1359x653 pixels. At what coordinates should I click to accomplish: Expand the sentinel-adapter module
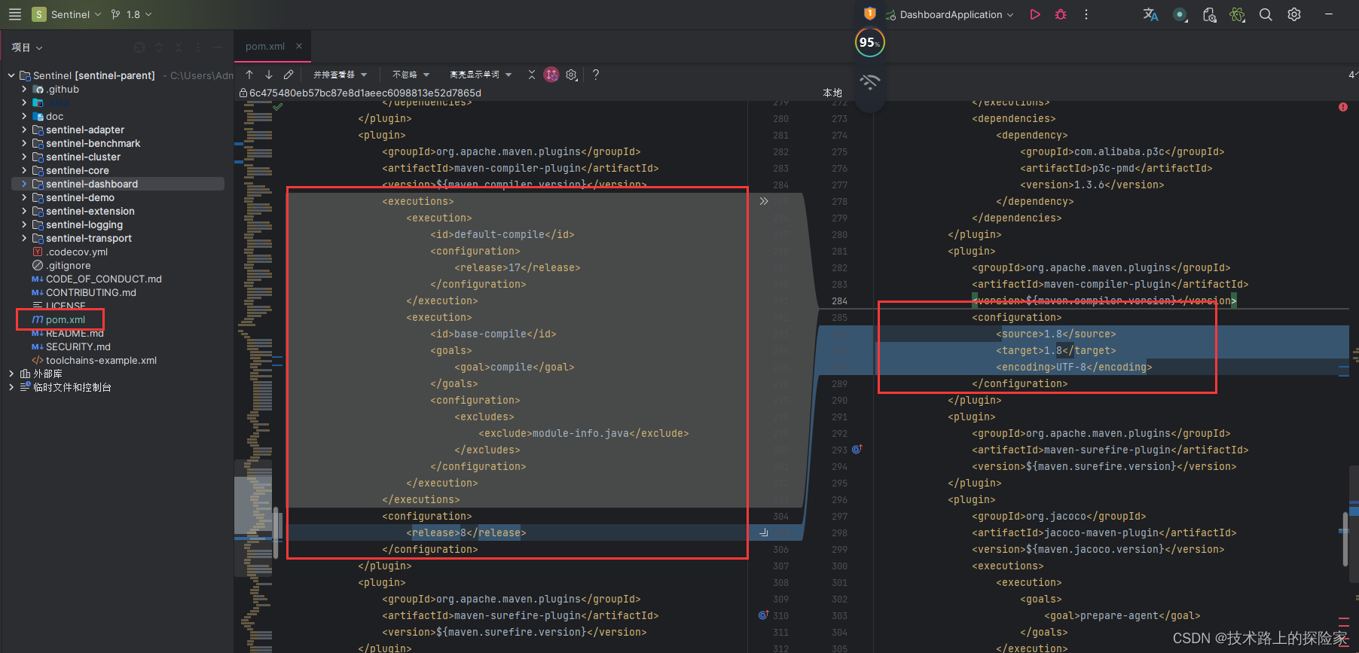pyautogui.click(x=24, y=130)
